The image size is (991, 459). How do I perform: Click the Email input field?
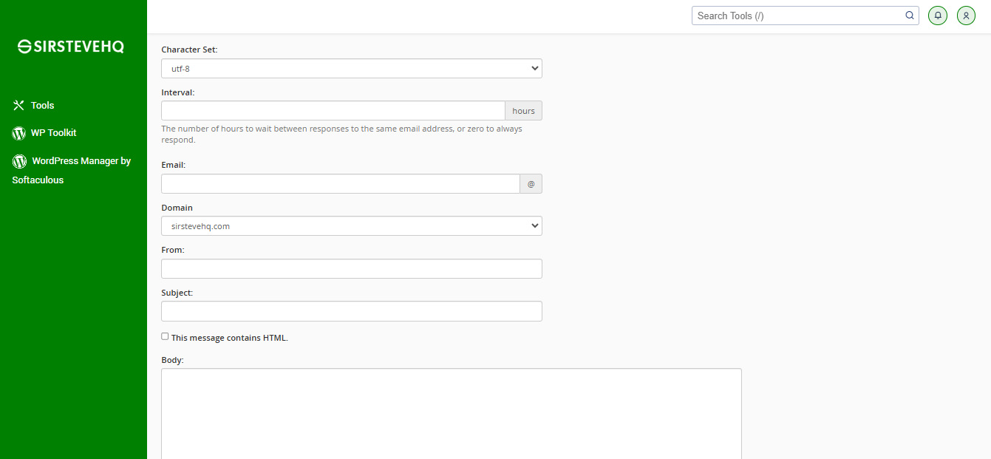coord(341,184)
